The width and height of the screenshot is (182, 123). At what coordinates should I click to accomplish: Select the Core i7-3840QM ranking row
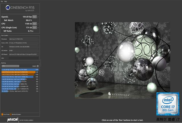click(20, 89)
